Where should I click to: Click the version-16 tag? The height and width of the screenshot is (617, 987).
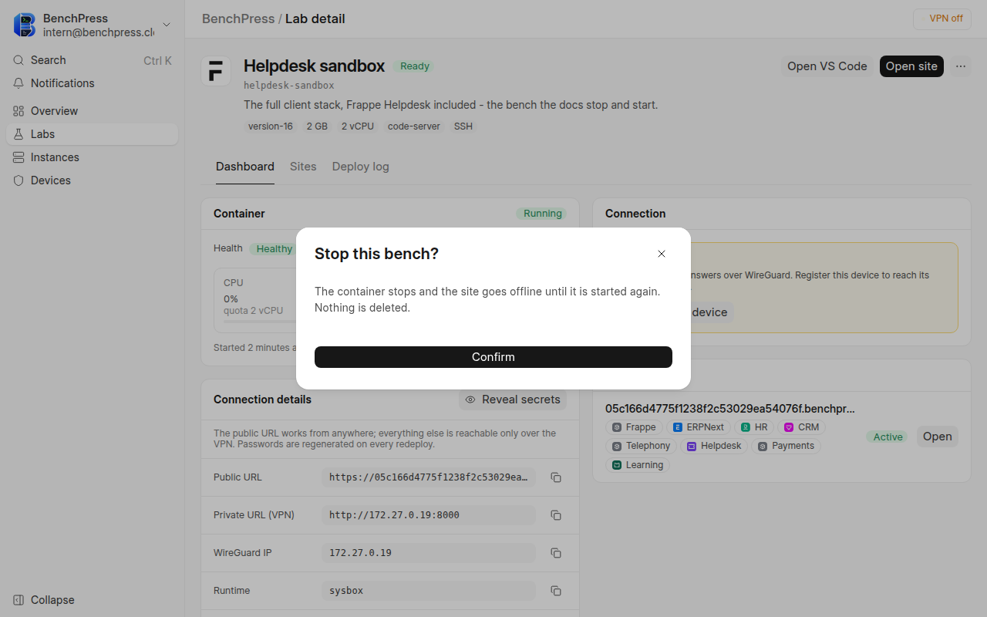[271, 126]
